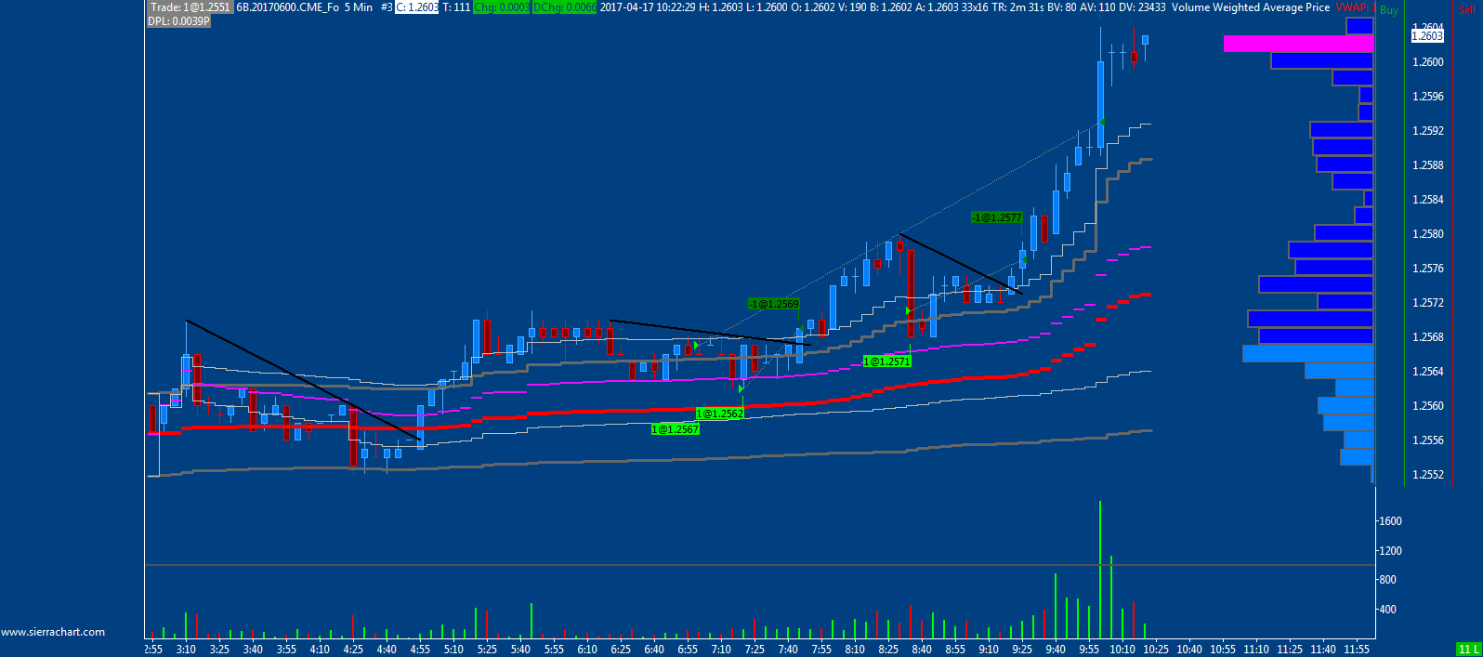Select the -1@1.2569 sell fill marker
This screenshot has height=657, width=1483.
pos(774,304)
